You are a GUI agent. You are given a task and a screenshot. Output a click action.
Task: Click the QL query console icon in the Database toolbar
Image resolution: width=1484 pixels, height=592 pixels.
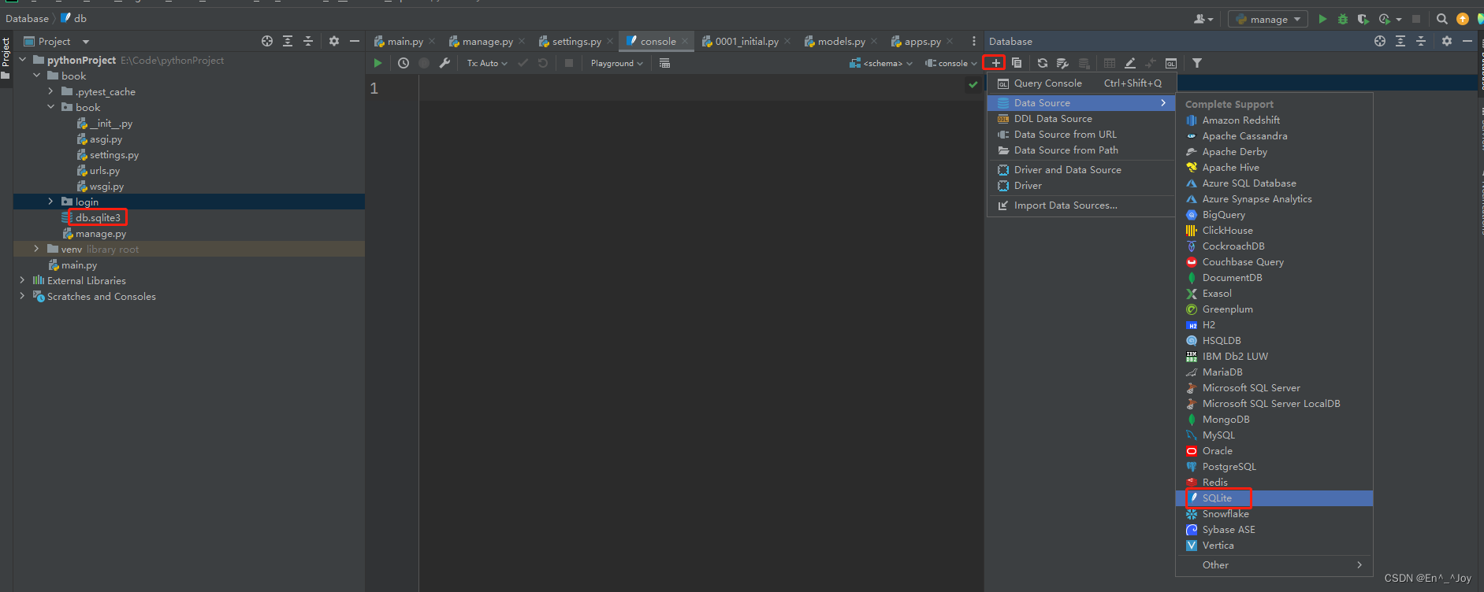pyautogui.click(x=1171, y=63)
